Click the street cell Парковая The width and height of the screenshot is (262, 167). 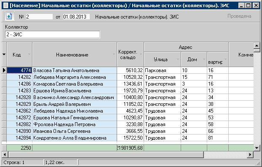(x=163, y=70)
